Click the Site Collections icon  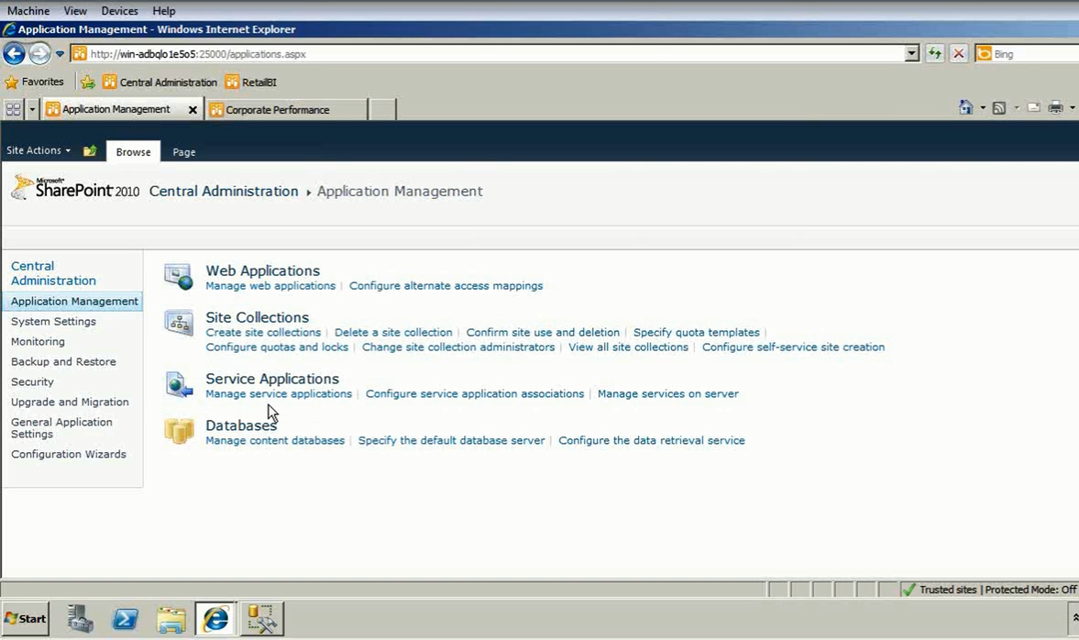pos(178,323)
